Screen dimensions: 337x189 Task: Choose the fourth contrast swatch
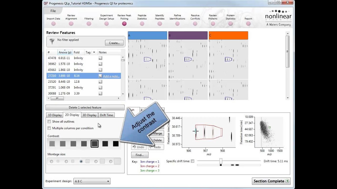pos(84,144)
